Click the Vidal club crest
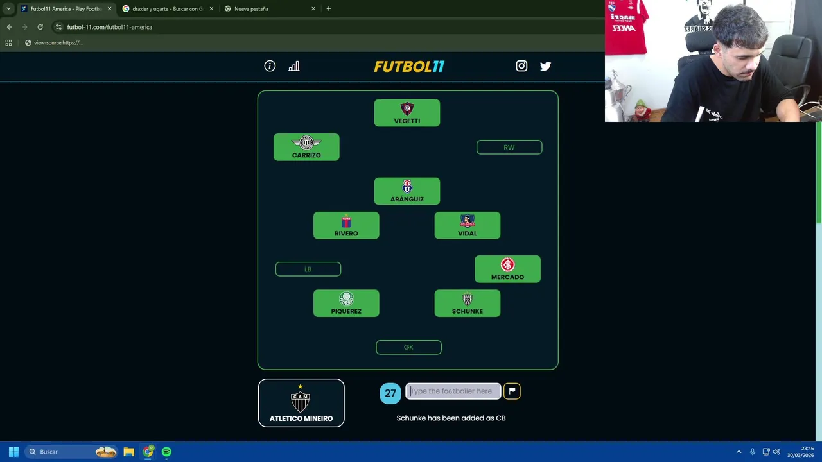The height and width of the screenshot is (462, 822). [x=468, y=221]
